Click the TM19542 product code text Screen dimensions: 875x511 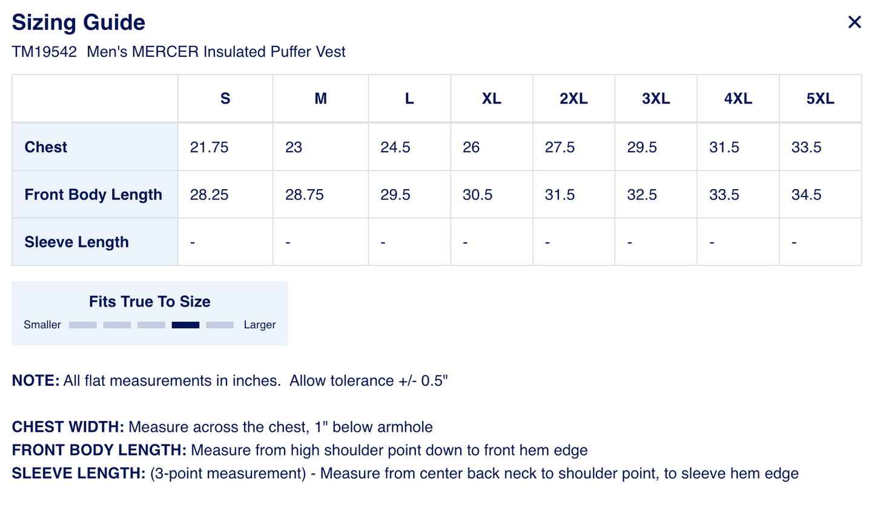tap(44, 52)
